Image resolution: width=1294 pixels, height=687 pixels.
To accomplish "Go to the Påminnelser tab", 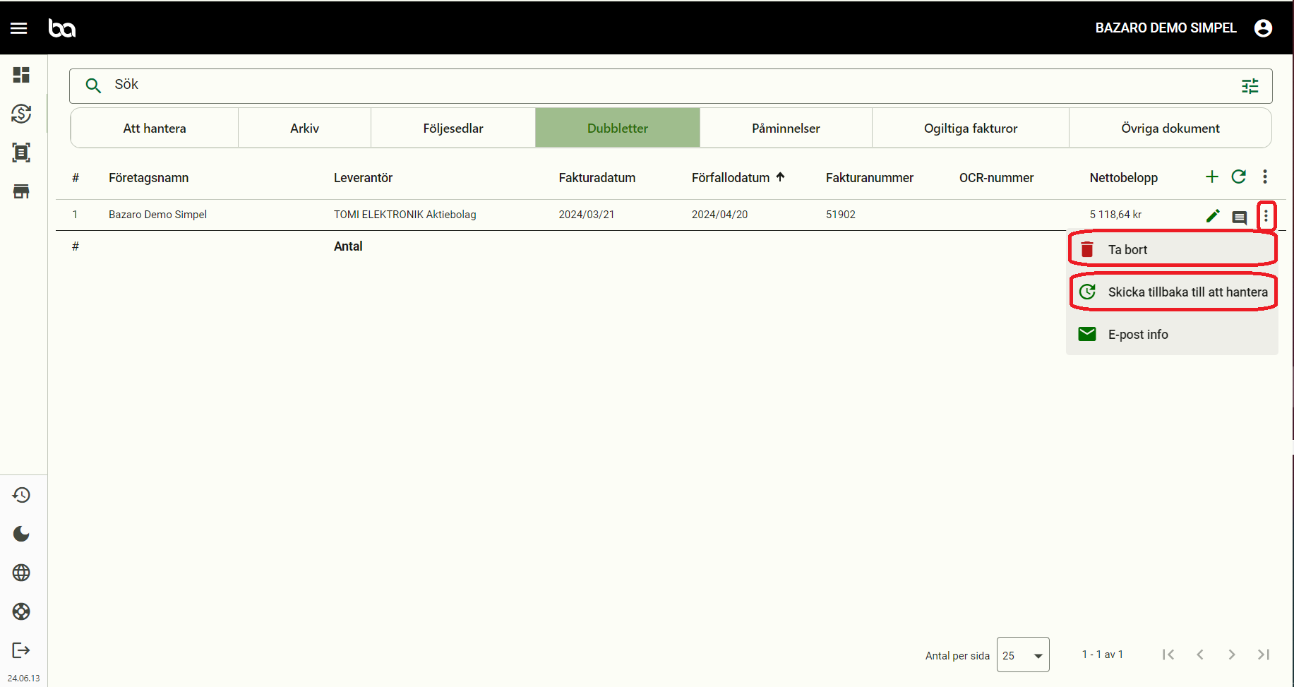I will (x=786, y=128).
